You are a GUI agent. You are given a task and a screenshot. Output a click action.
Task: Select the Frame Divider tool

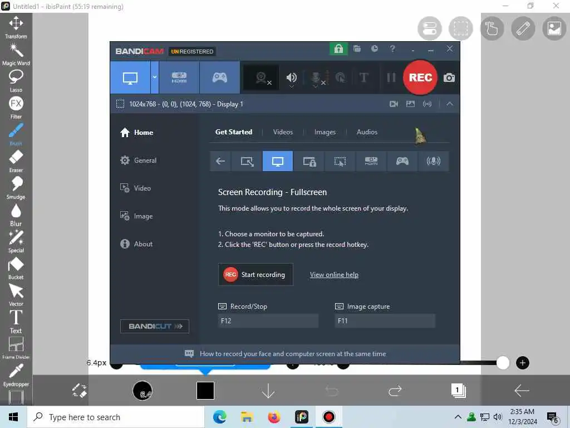coord(16,348)
